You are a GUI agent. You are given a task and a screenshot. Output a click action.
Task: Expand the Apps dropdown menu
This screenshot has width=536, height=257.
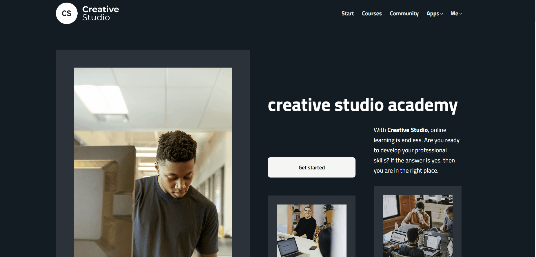(x=435, y=14)
